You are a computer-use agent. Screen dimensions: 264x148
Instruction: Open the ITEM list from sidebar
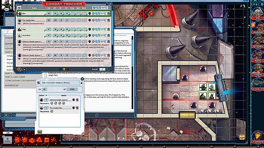[x=258, y=70]
